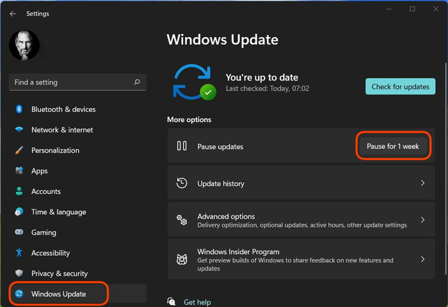The image size is (448, 307).
Task: Click the Accessibility figure icon
Action: click(x=19, y=253)
